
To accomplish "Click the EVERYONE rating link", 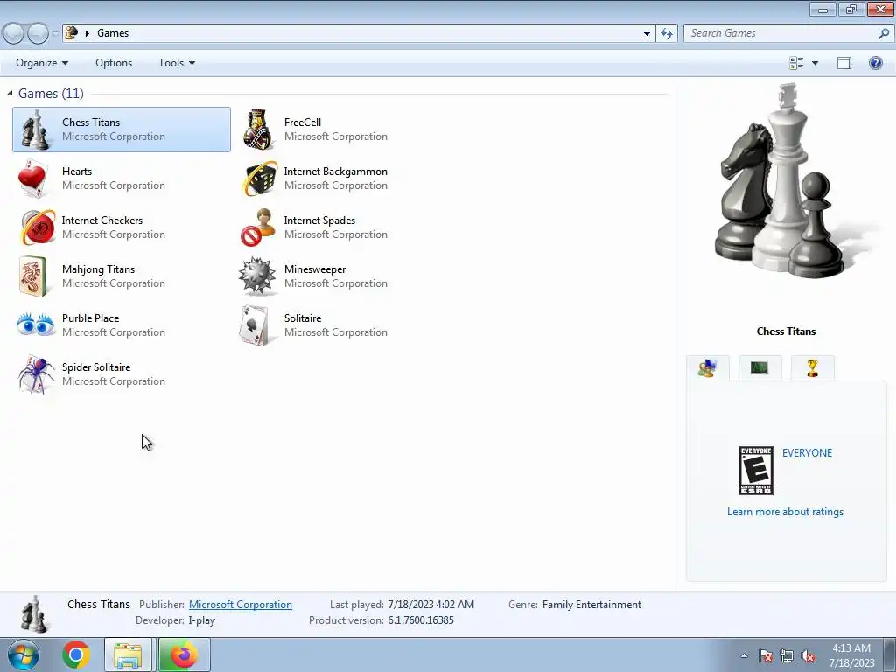I will (x=807, y=452).
